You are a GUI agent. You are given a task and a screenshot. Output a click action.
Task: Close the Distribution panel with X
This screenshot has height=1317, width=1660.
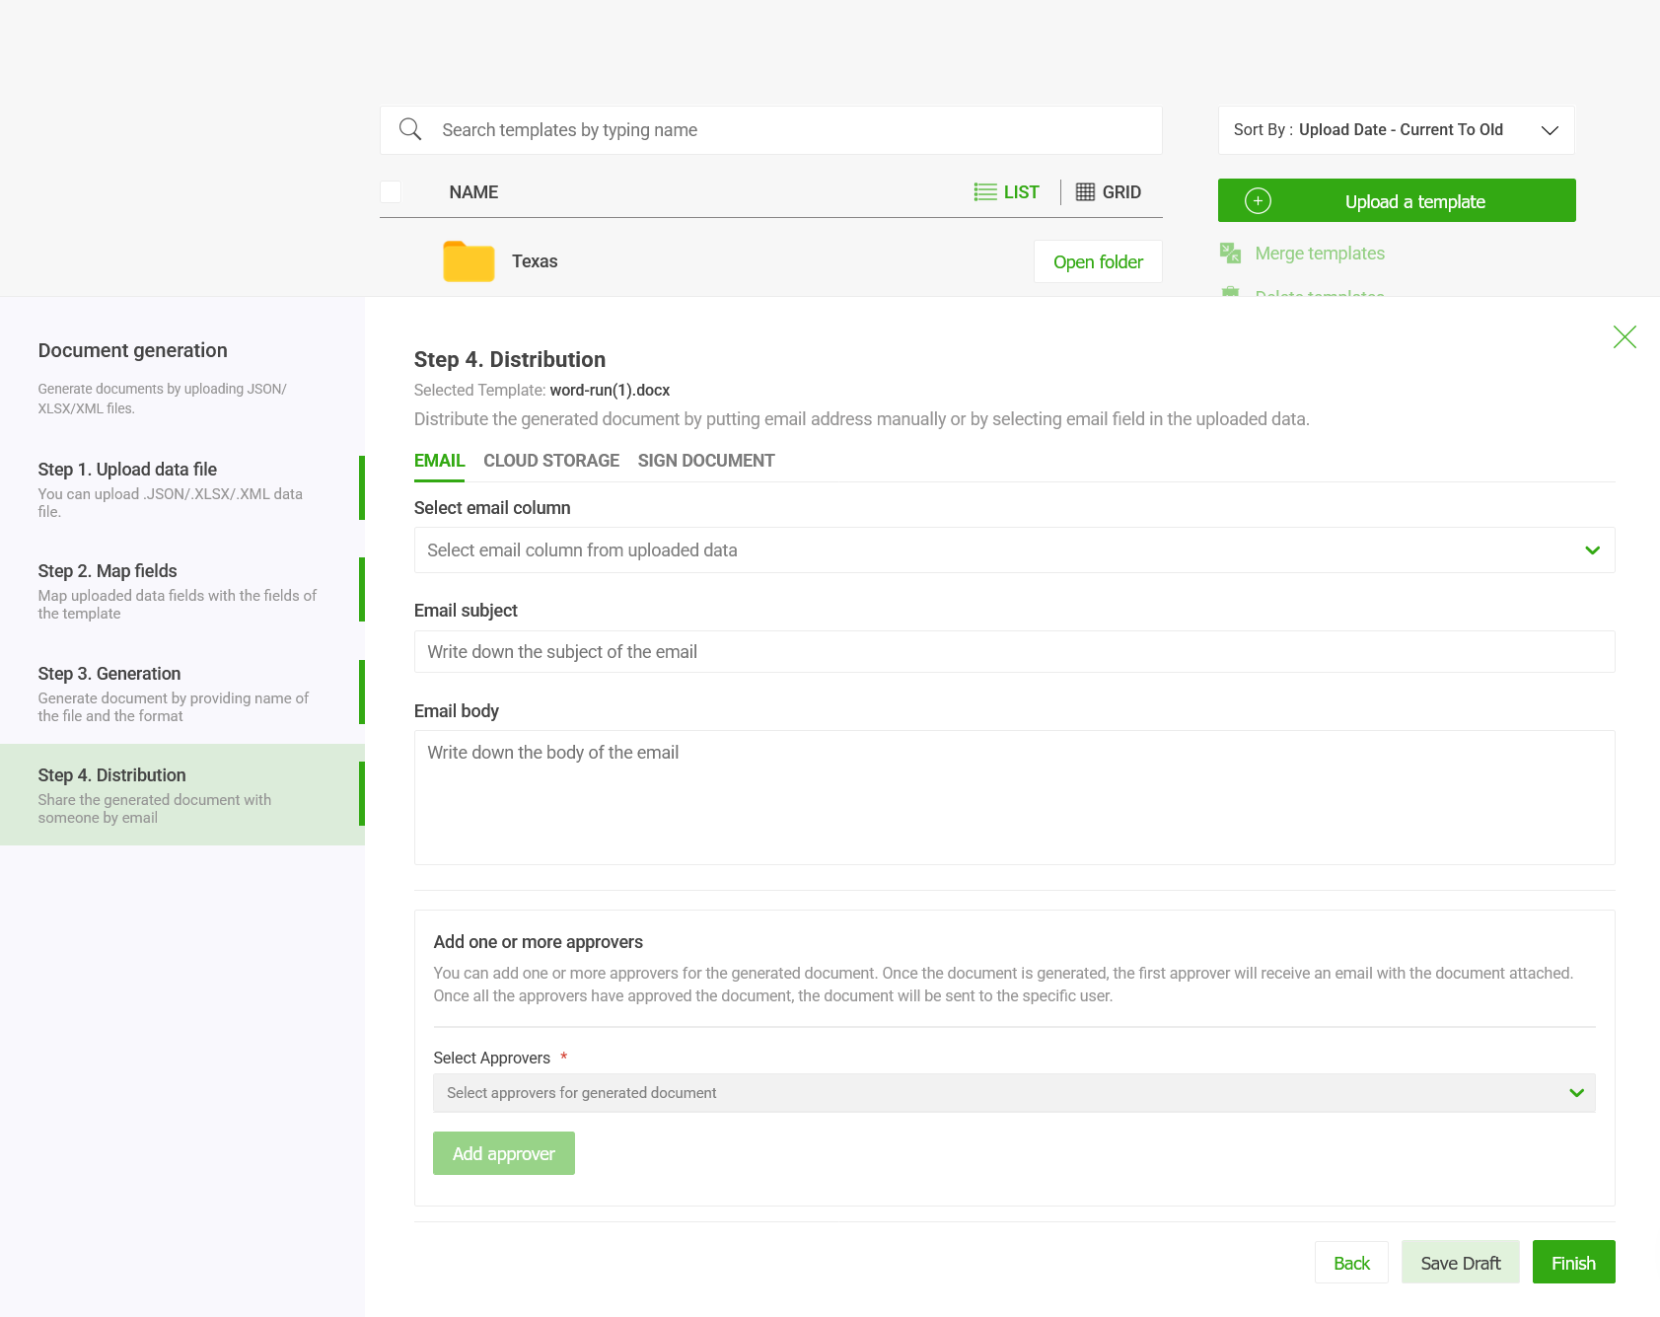[1624, 337]
